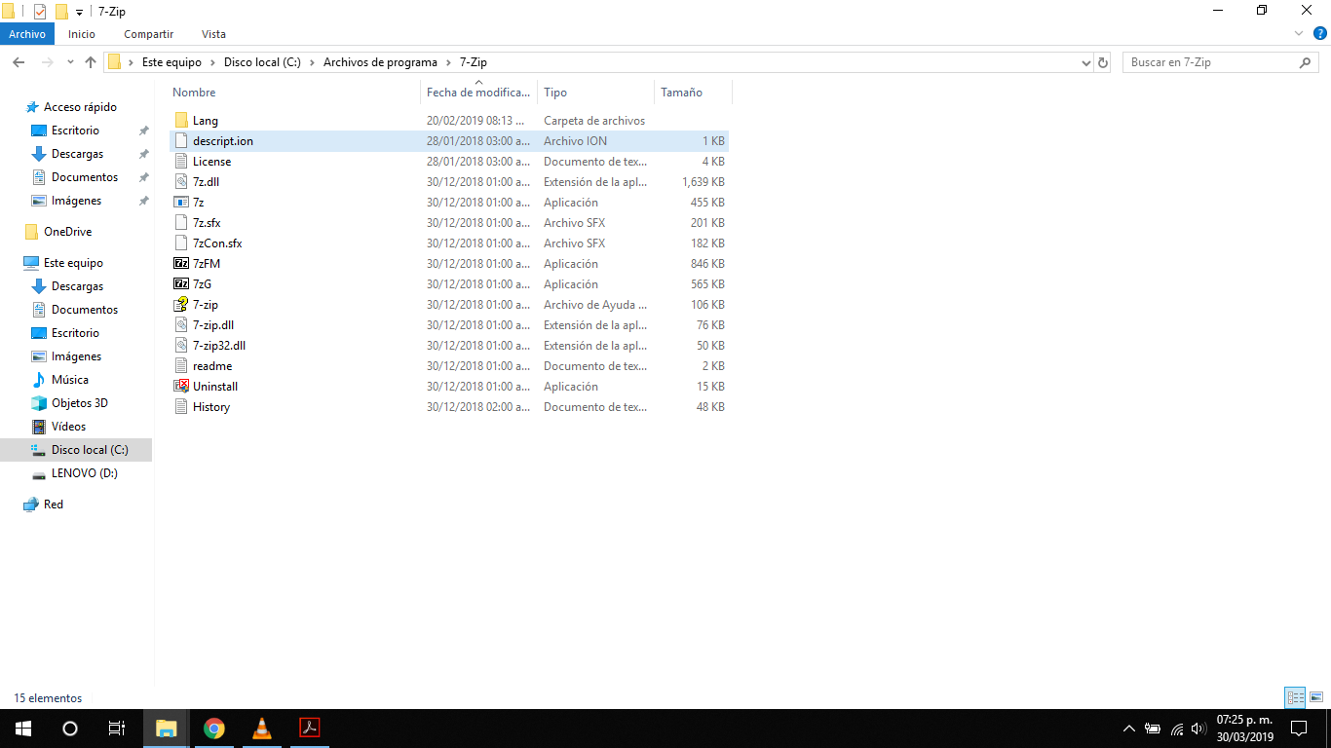Viewport: 1331px width, 748px height.
Task: Click the History document icon
Action: tap(181, 407)
